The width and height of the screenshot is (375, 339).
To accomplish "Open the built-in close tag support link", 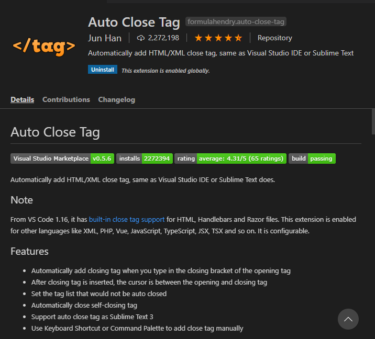I will (x=127, y=219).
